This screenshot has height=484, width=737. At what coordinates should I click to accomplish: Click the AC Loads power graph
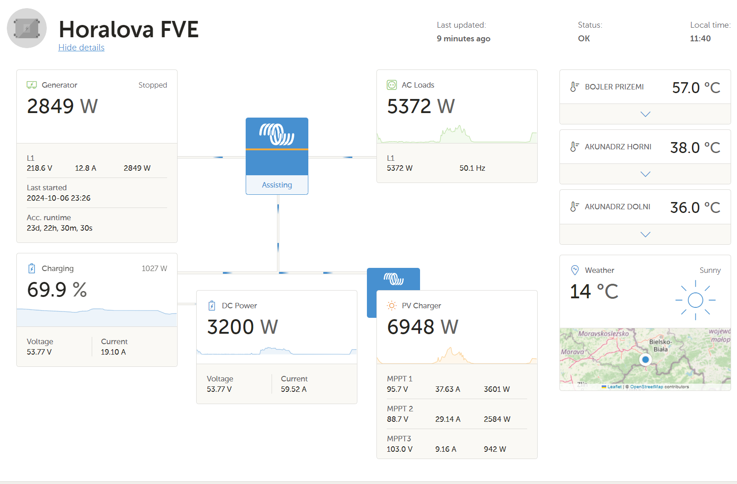click(x=456, y=134)
